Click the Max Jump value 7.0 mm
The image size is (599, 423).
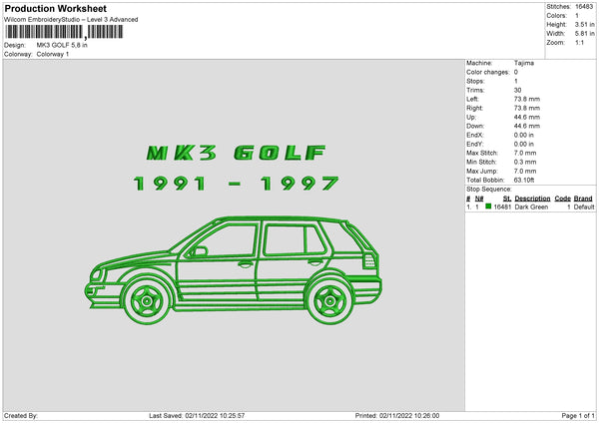click(525, 171)
